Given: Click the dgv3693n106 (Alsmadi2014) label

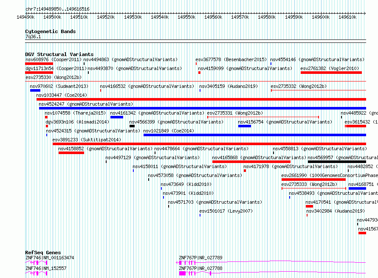Looking at the screenshot, I should (77, 122).
